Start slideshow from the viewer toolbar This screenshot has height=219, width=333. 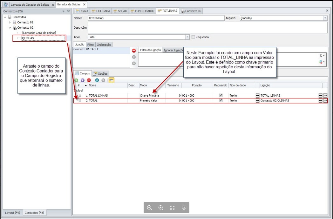184,208
